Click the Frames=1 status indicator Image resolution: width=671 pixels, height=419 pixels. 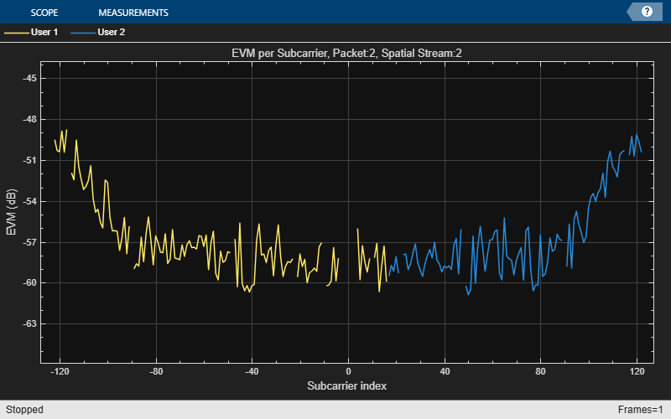coord(643,410)
